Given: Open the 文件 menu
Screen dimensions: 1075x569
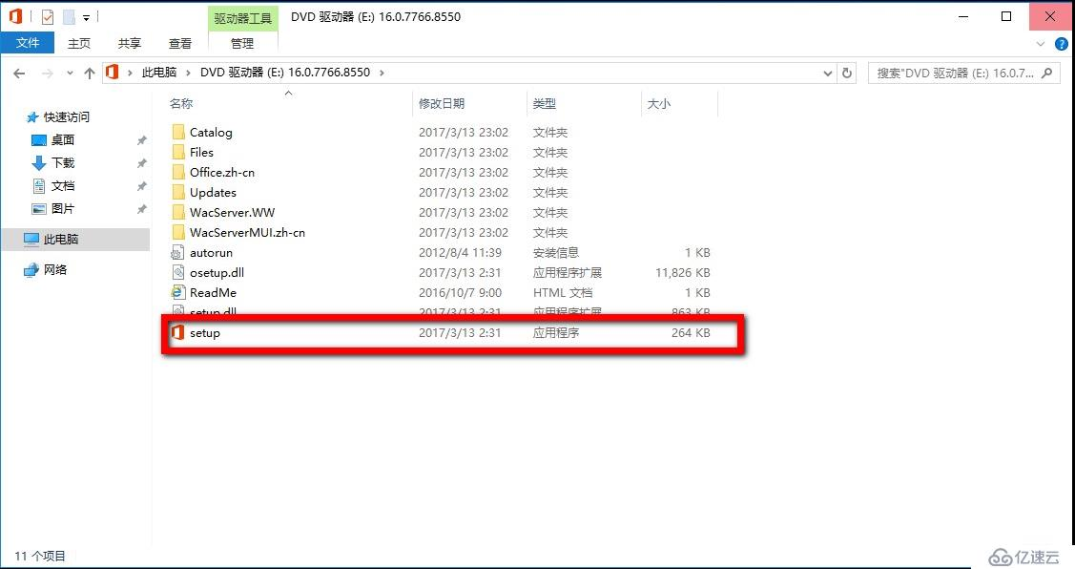Looking at the screenshot, I should pyautogui.click(x=28, y=43).
